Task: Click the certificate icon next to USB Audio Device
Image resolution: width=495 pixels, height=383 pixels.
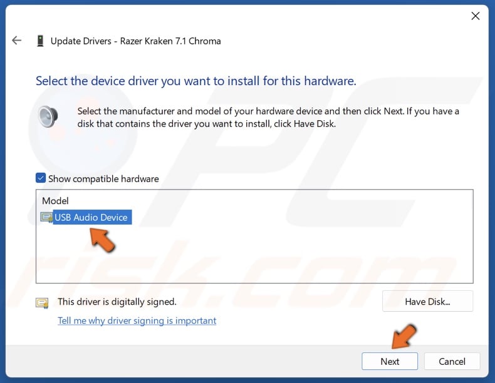Action: point(46,217)
